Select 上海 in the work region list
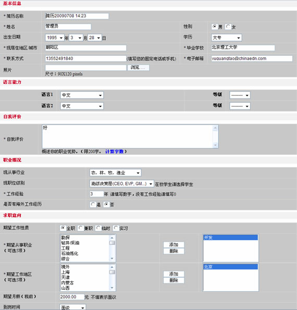 point(66,272)
